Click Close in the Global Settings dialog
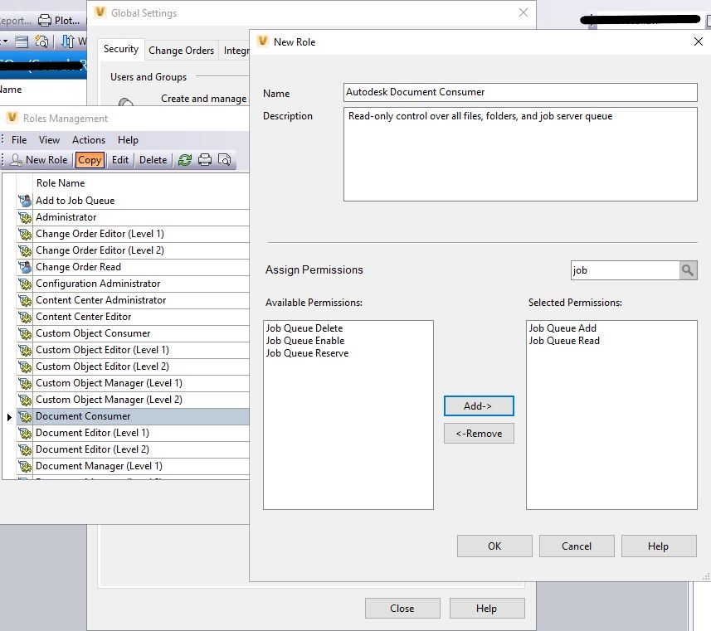Screen dimensions: 711x631 [402, 608]
